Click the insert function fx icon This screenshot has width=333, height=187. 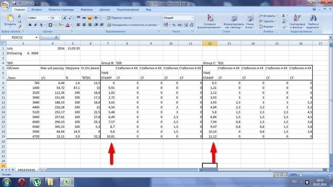[x=57, y=37]
